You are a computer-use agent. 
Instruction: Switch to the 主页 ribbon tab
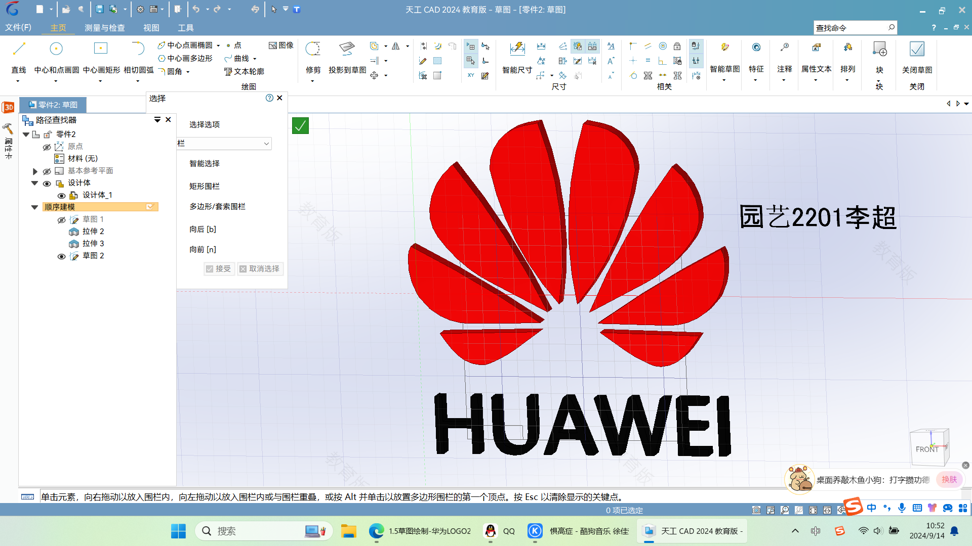pyautogui.click(x=58, y=28)
